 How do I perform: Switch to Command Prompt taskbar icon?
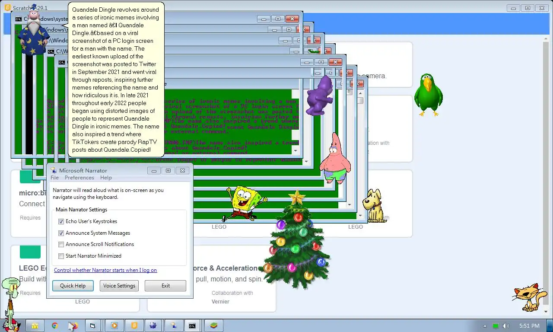click(x=193, y=326)
